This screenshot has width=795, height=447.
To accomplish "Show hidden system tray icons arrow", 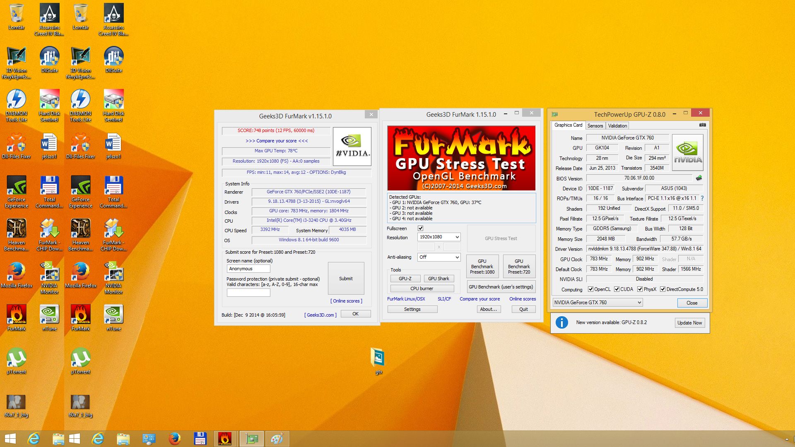I will [x=786, y=439].
